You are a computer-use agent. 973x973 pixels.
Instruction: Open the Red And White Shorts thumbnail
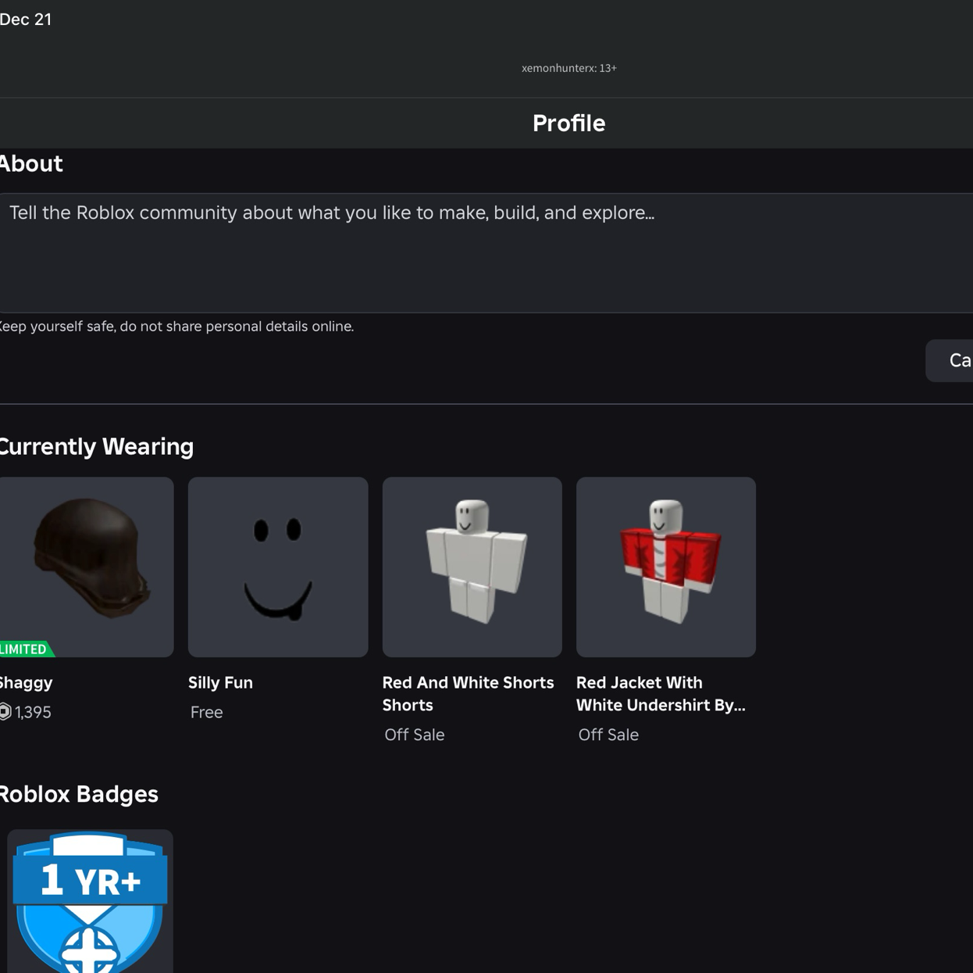[x=472, y=567]
